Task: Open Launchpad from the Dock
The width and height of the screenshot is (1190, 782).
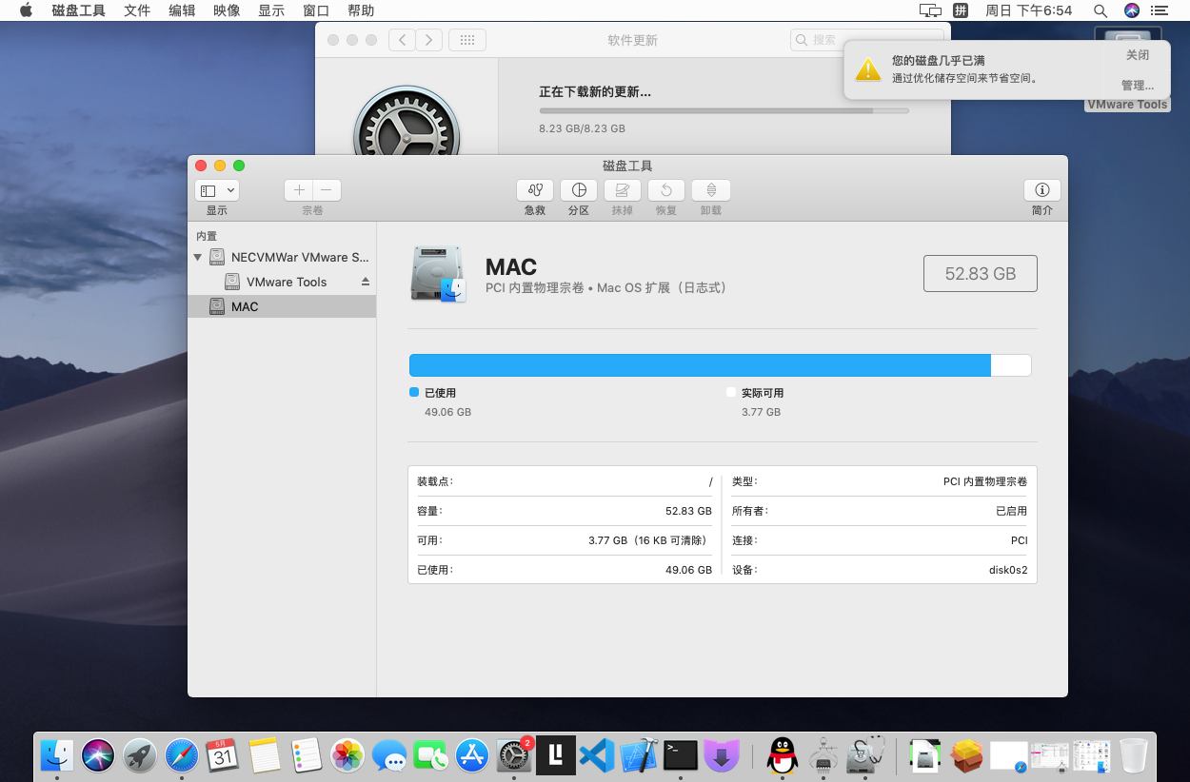Action: click(x=140, y=755)
